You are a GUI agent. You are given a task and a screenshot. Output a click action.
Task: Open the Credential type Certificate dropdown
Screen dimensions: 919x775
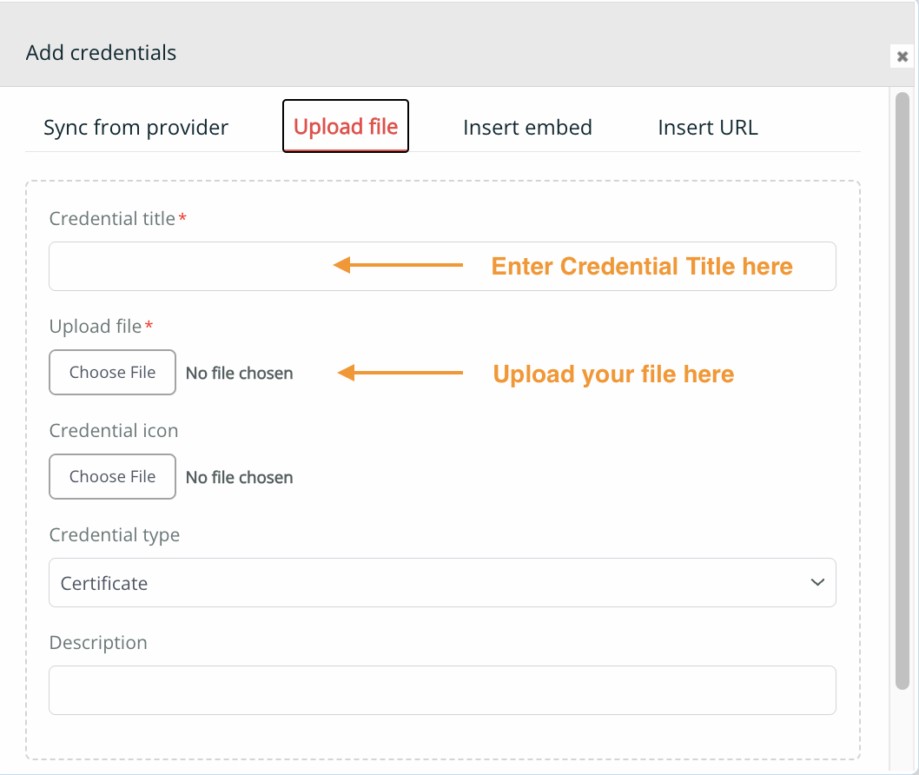coord(442,582)
